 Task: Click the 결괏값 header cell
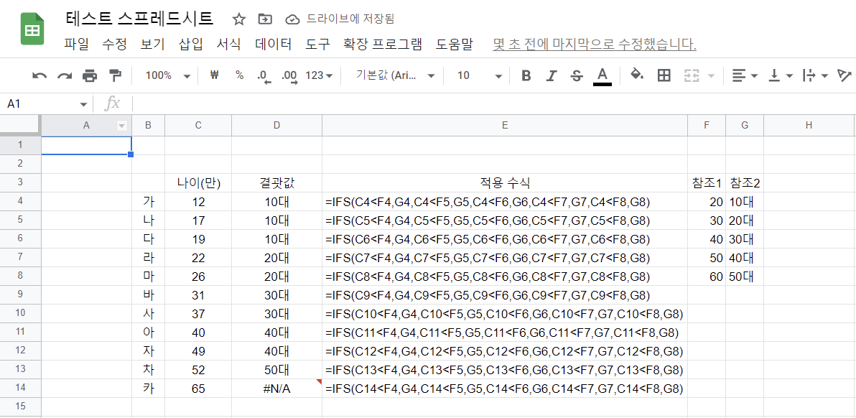click(276, 183)
